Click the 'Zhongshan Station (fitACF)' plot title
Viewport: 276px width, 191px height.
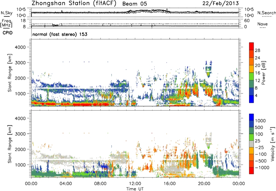[74, 3]
